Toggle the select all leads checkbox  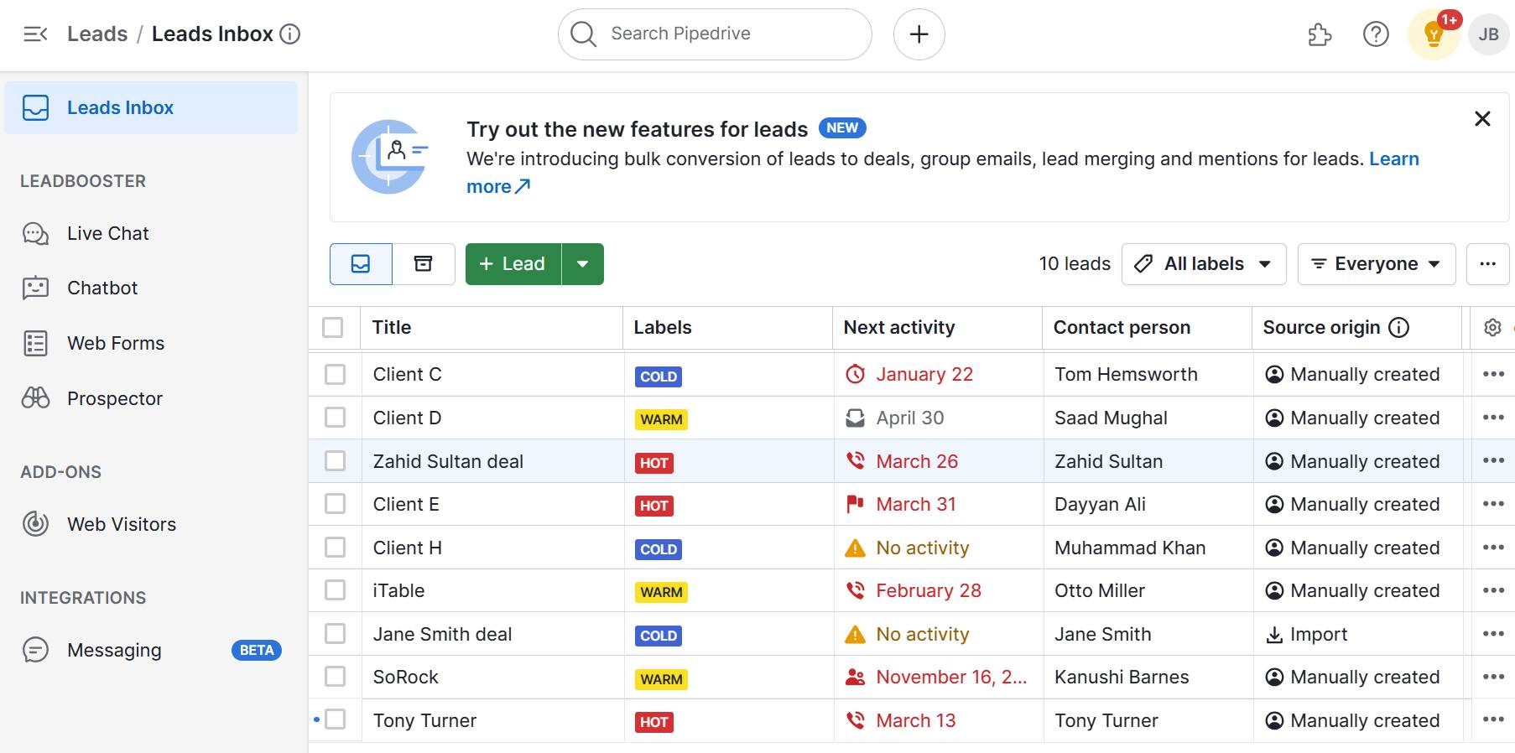pyautogui.click(x=333, y=328)
